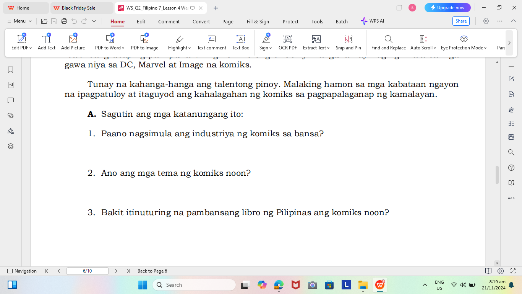Collapse the ribbon with the up chevron
The height and width of the screenshot is (294, 522).
coord(514,21)
